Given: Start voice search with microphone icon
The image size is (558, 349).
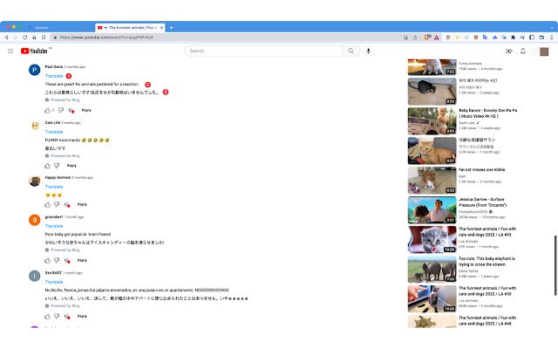Looking at the screenshot, I should [368, 51].
